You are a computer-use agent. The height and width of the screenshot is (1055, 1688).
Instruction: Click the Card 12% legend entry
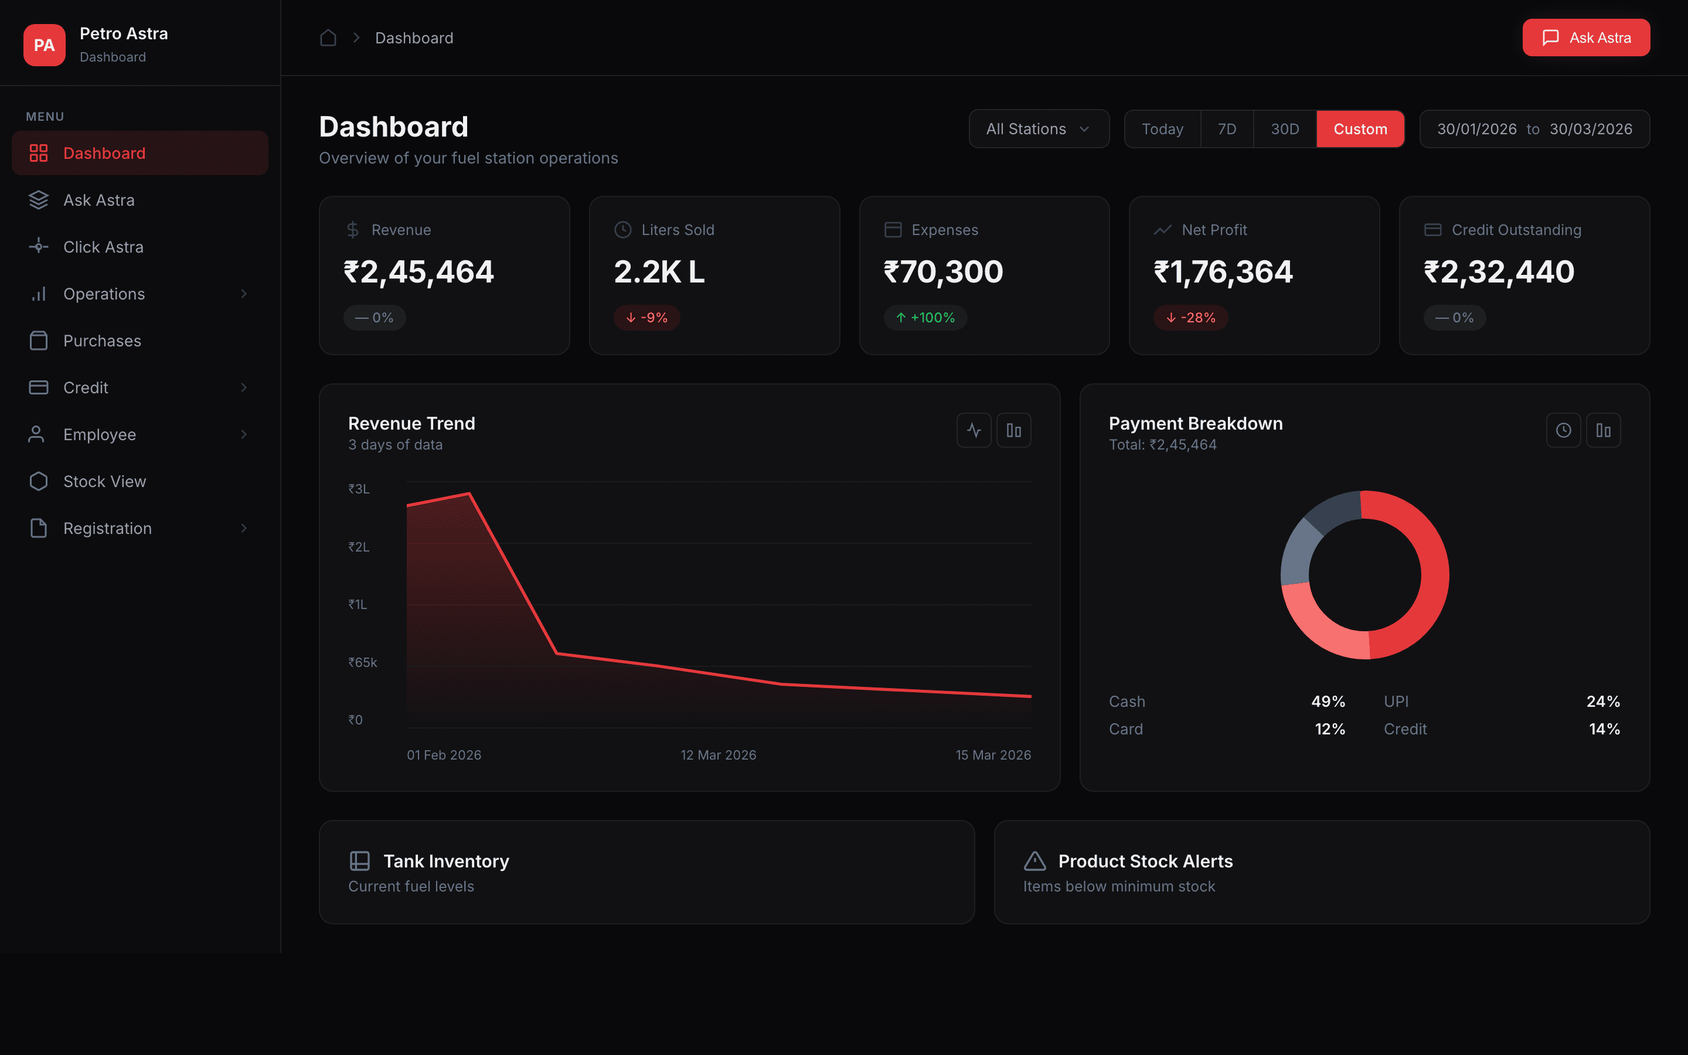(1227, 729)
